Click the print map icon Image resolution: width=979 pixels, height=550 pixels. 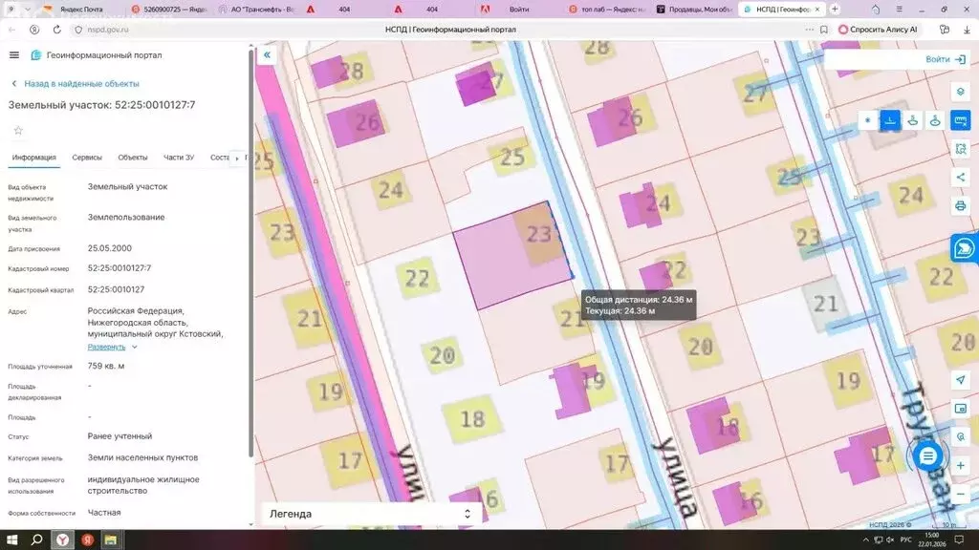(x=961, y=205)
